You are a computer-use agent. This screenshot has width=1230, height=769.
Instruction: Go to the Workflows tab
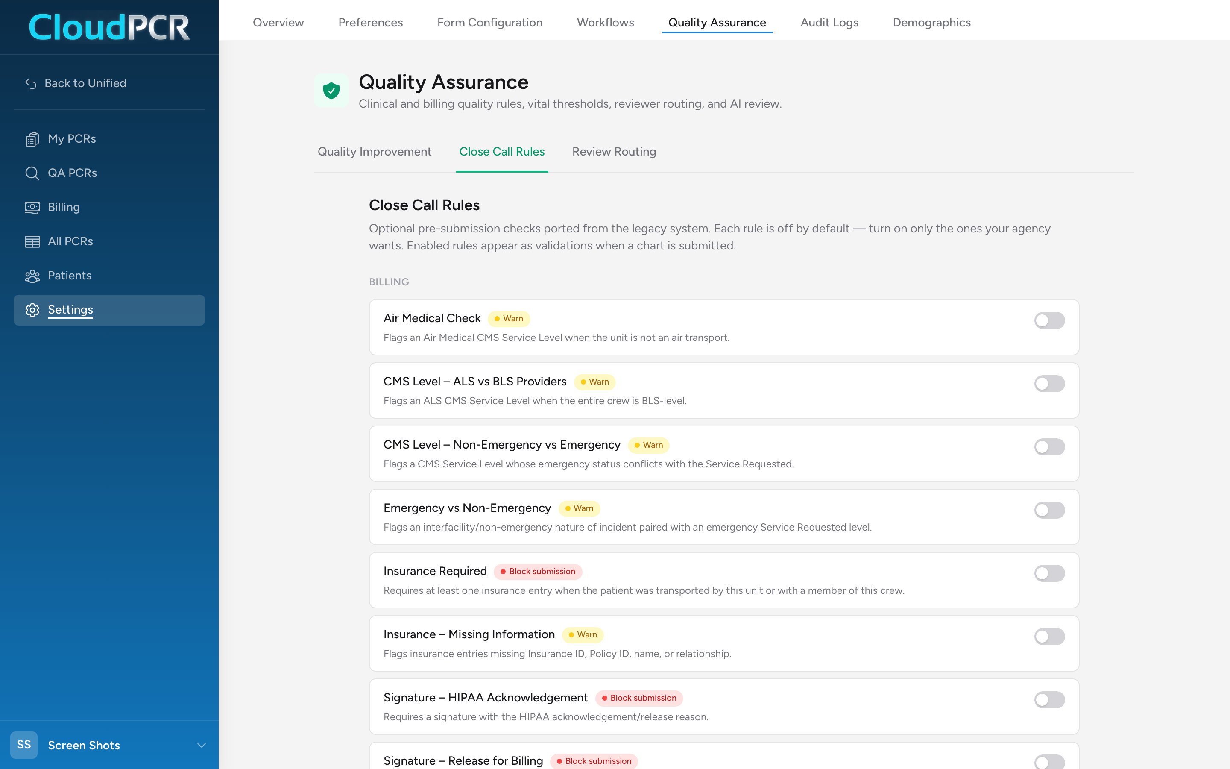[x=605, y=22]
